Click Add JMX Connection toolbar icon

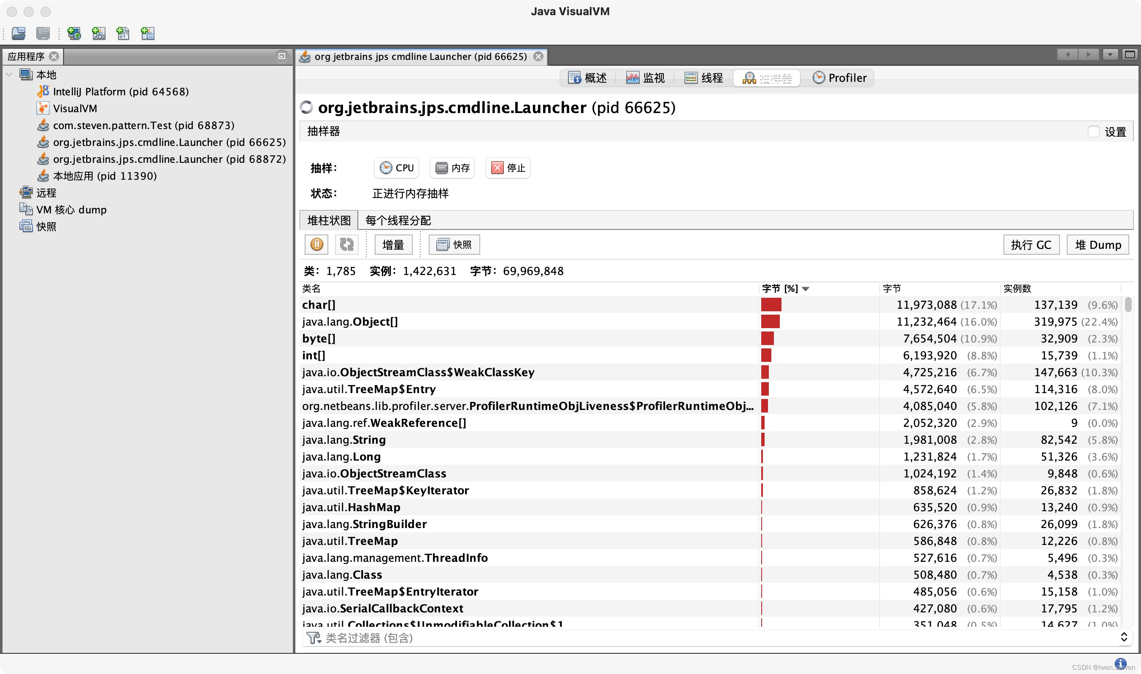click(99, 33)
